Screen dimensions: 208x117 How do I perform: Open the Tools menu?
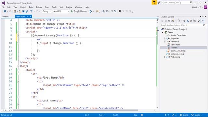[54, 7]
